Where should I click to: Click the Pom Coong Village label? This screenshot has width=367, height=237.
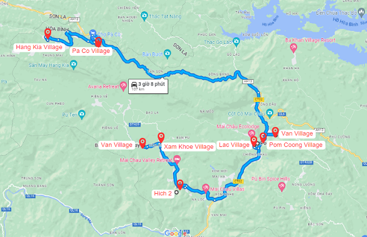pos(296,145)
